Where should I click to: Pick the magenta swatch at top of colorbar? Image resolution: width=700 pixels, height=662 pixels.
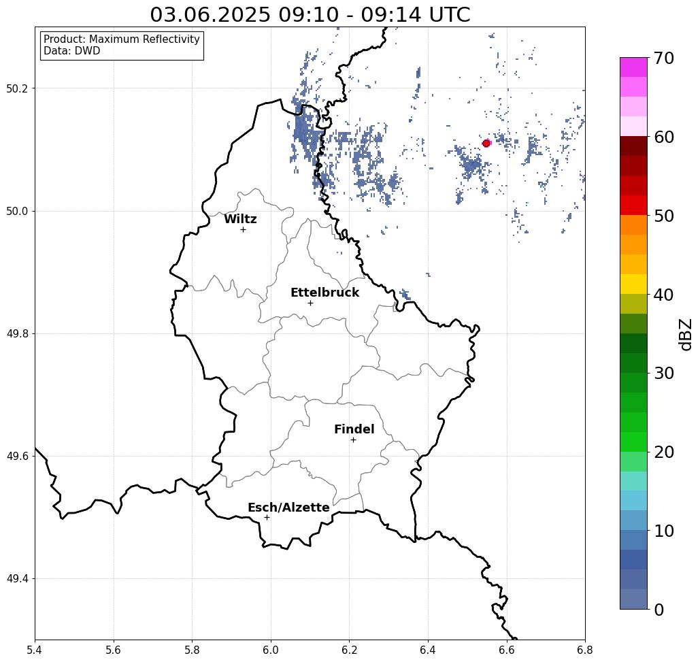[x=633, y=67]
